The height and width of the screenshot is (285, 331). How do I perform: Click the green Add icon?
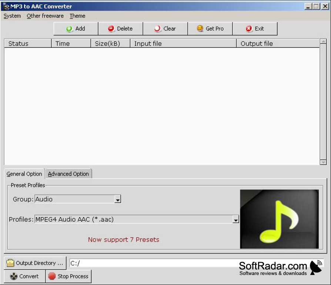[x=69, y=29]
